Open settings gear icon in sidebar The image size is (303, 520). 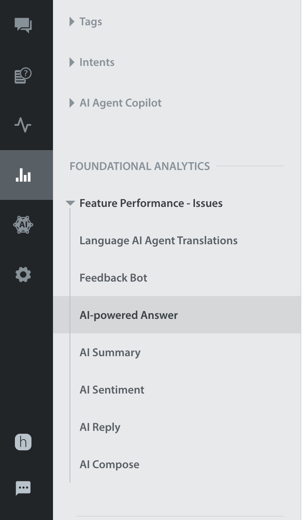point(23,275)
